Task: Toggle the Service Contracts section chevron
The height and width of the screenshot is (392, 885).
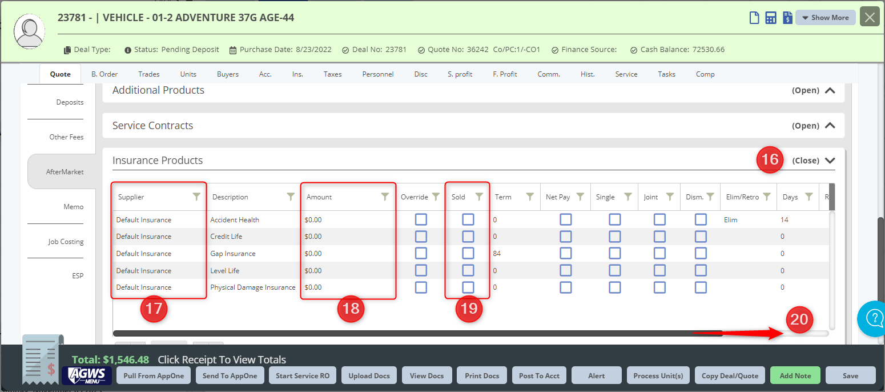Action: [830, 126]
